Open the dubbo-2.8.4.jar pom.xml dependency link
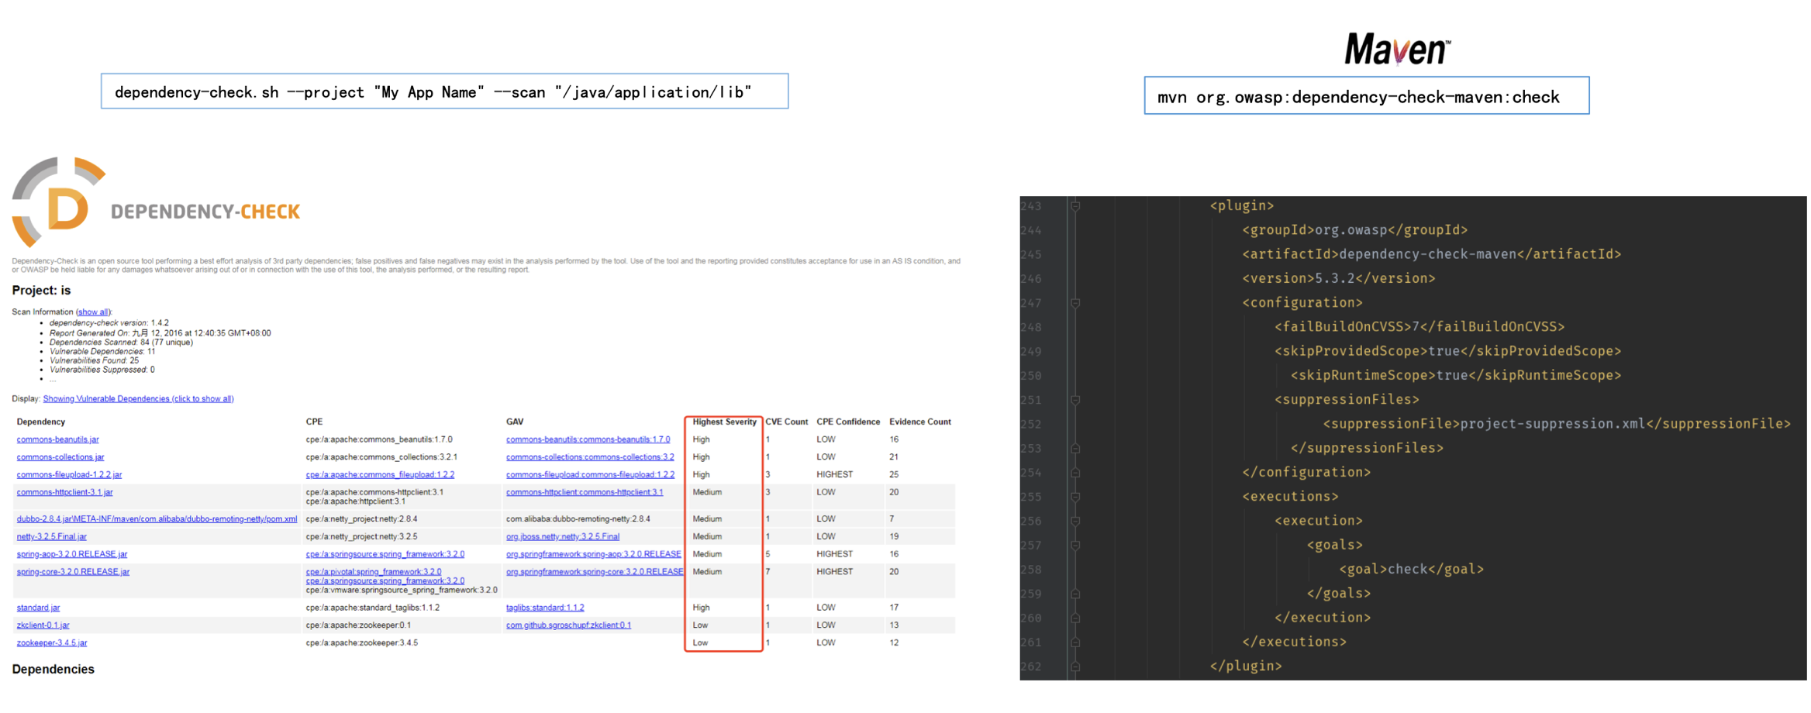This screenshot has height=713, width=1811. pyautogui.click(x=157, y=519)
